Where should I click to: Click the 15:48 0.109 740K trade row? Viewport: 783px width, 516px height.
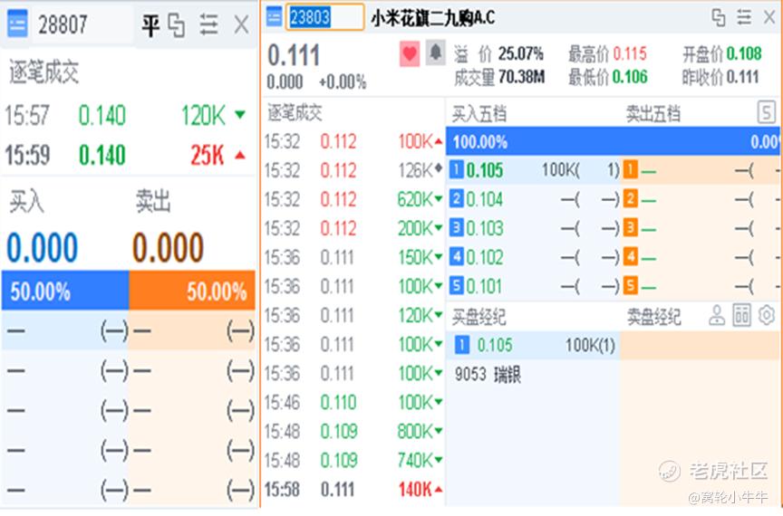[353, 460]
